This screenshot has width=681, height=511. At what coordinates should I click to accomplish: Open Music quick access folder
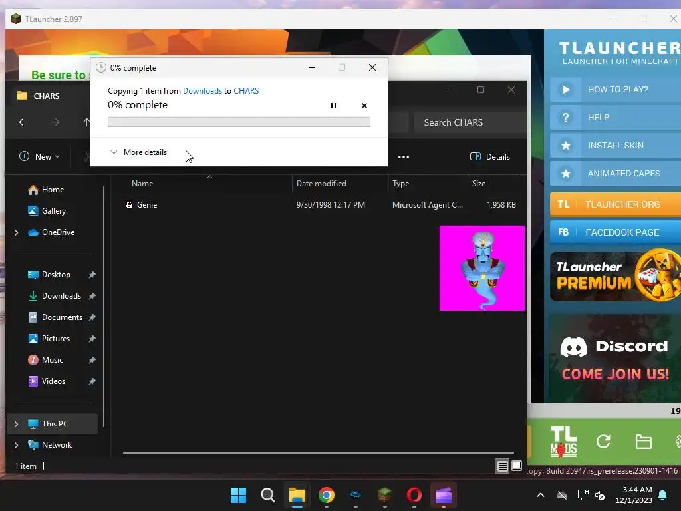click(x=46, y=360)
